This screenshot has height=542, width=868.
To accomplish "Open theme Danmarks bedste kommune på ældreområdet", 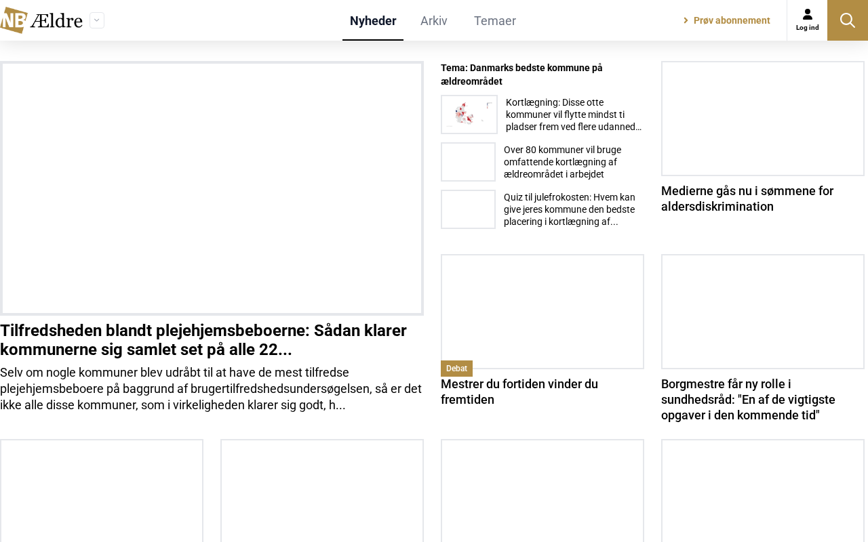I will click(x=521, y=75).
